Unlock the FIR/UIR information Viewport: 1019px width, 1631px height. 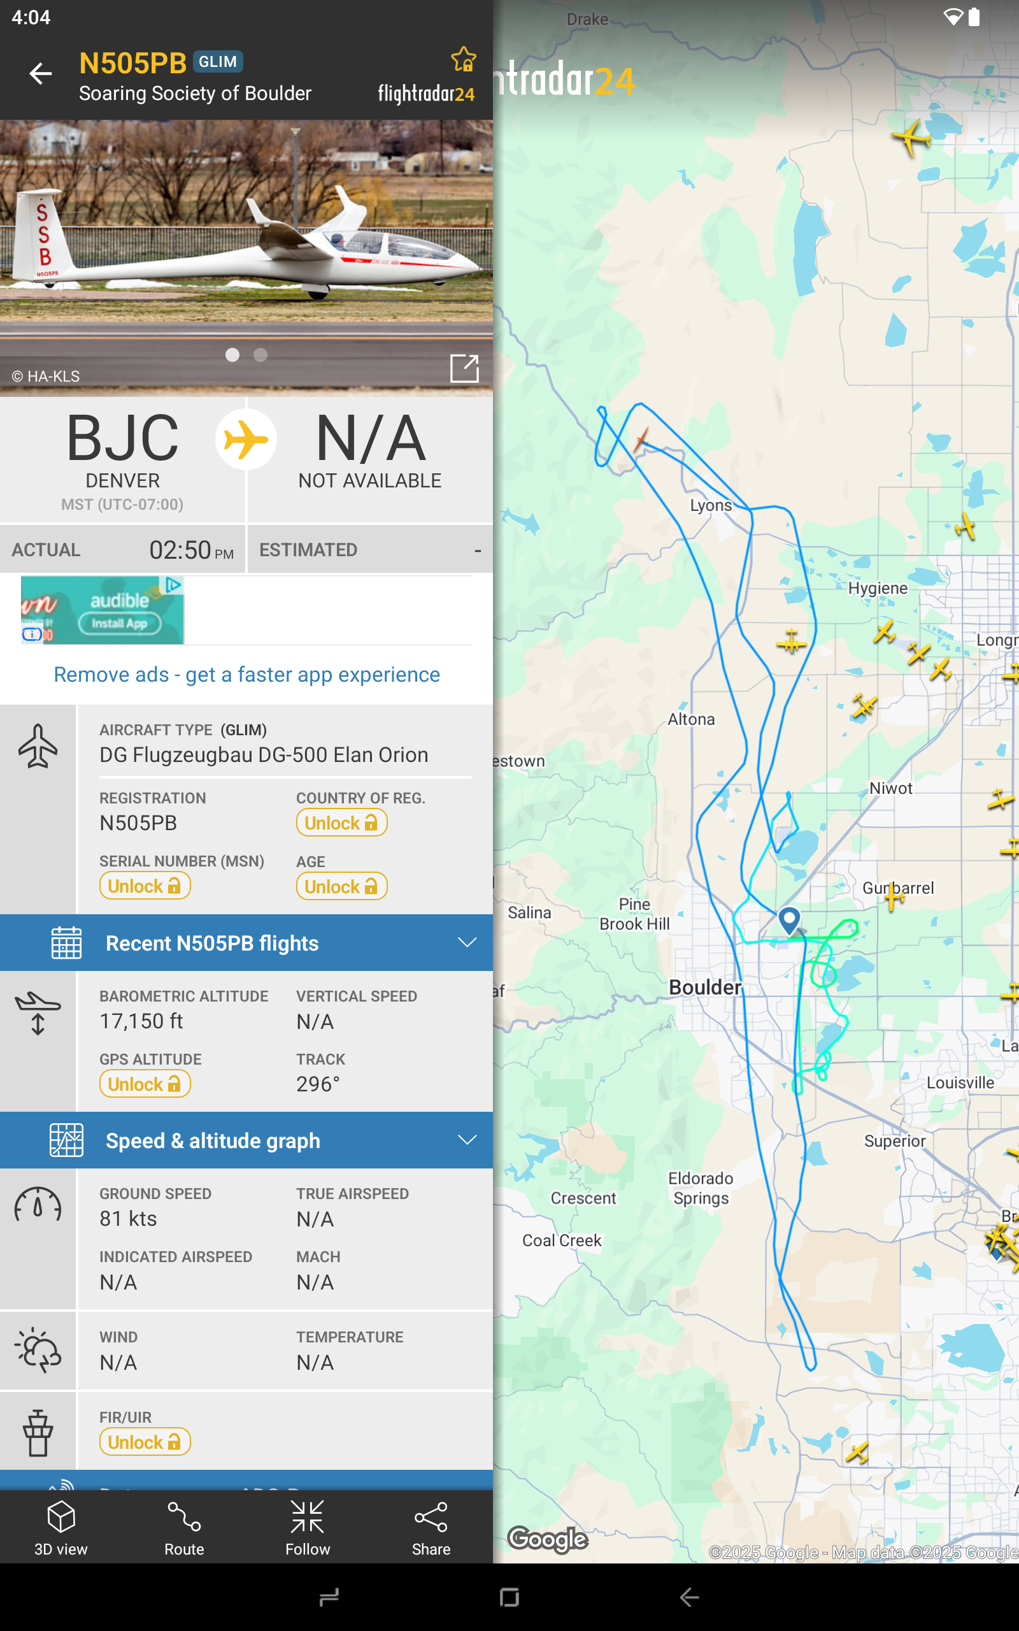[x=144, y=1442]
